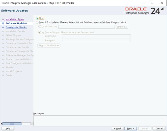Click the sidebar scrollbar left arrow

[1, 124]
